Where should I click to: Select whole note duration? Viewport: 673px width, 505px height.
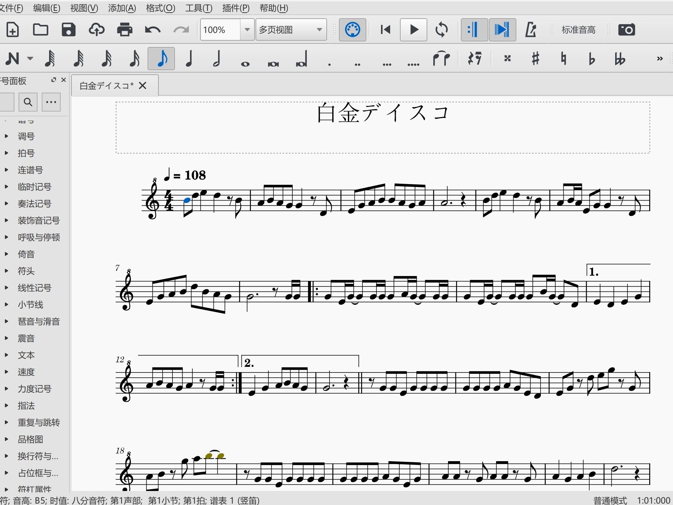click(x=245, y=64)
